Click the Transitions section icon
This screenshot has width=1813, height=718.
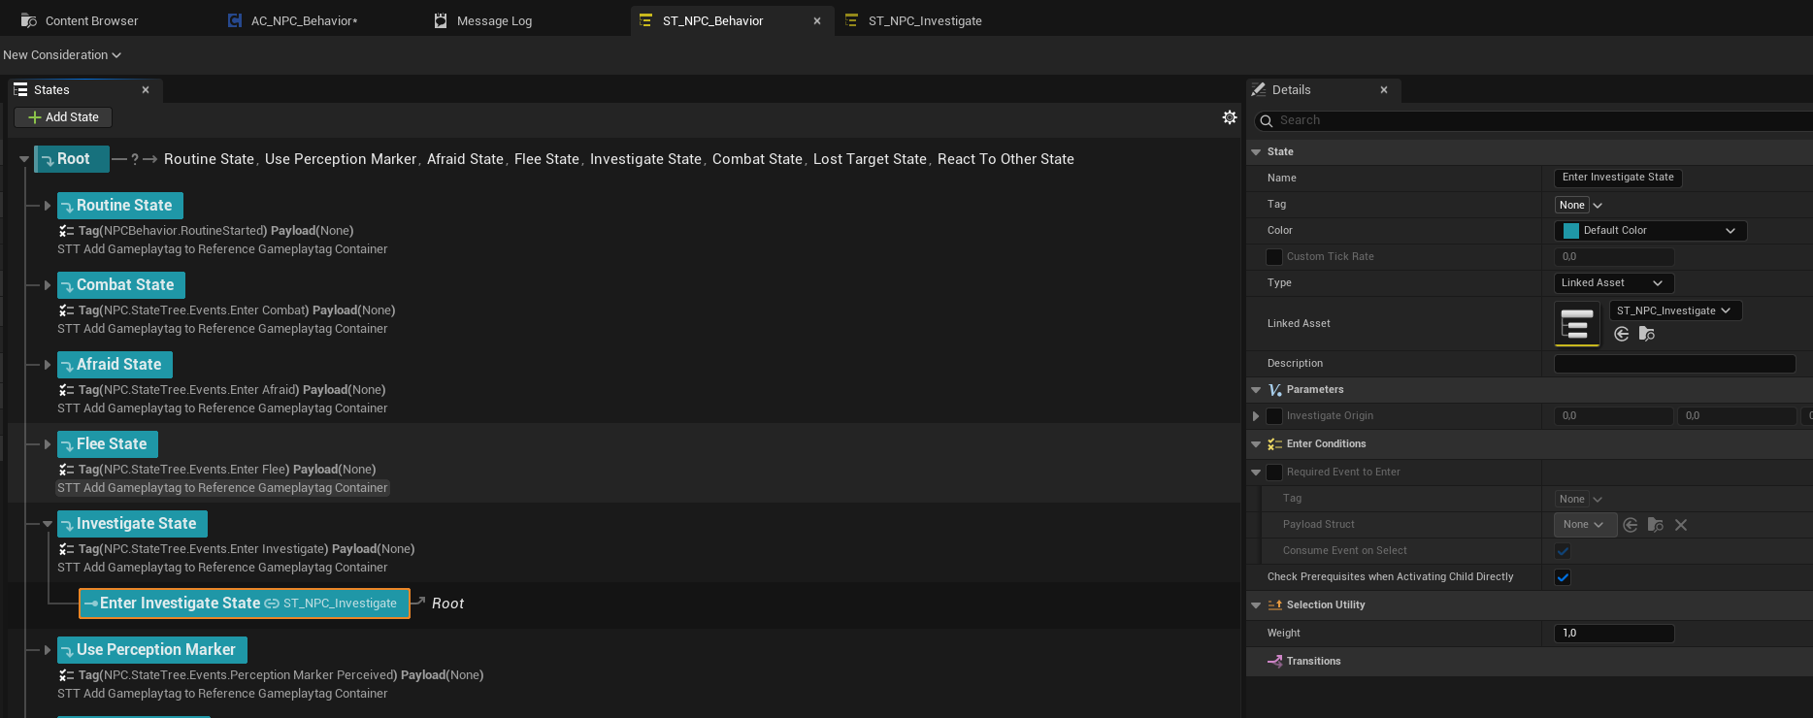1274,662
